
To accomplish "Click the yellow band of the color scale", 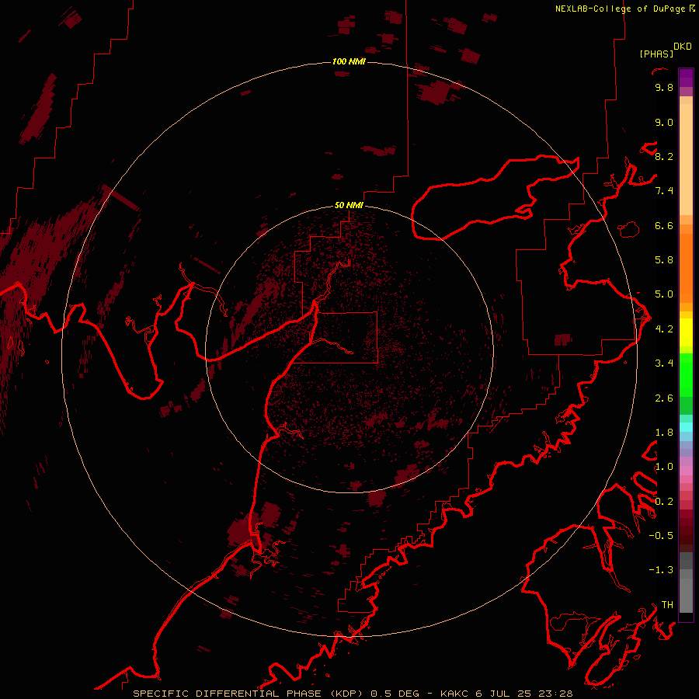I will 686,332.
